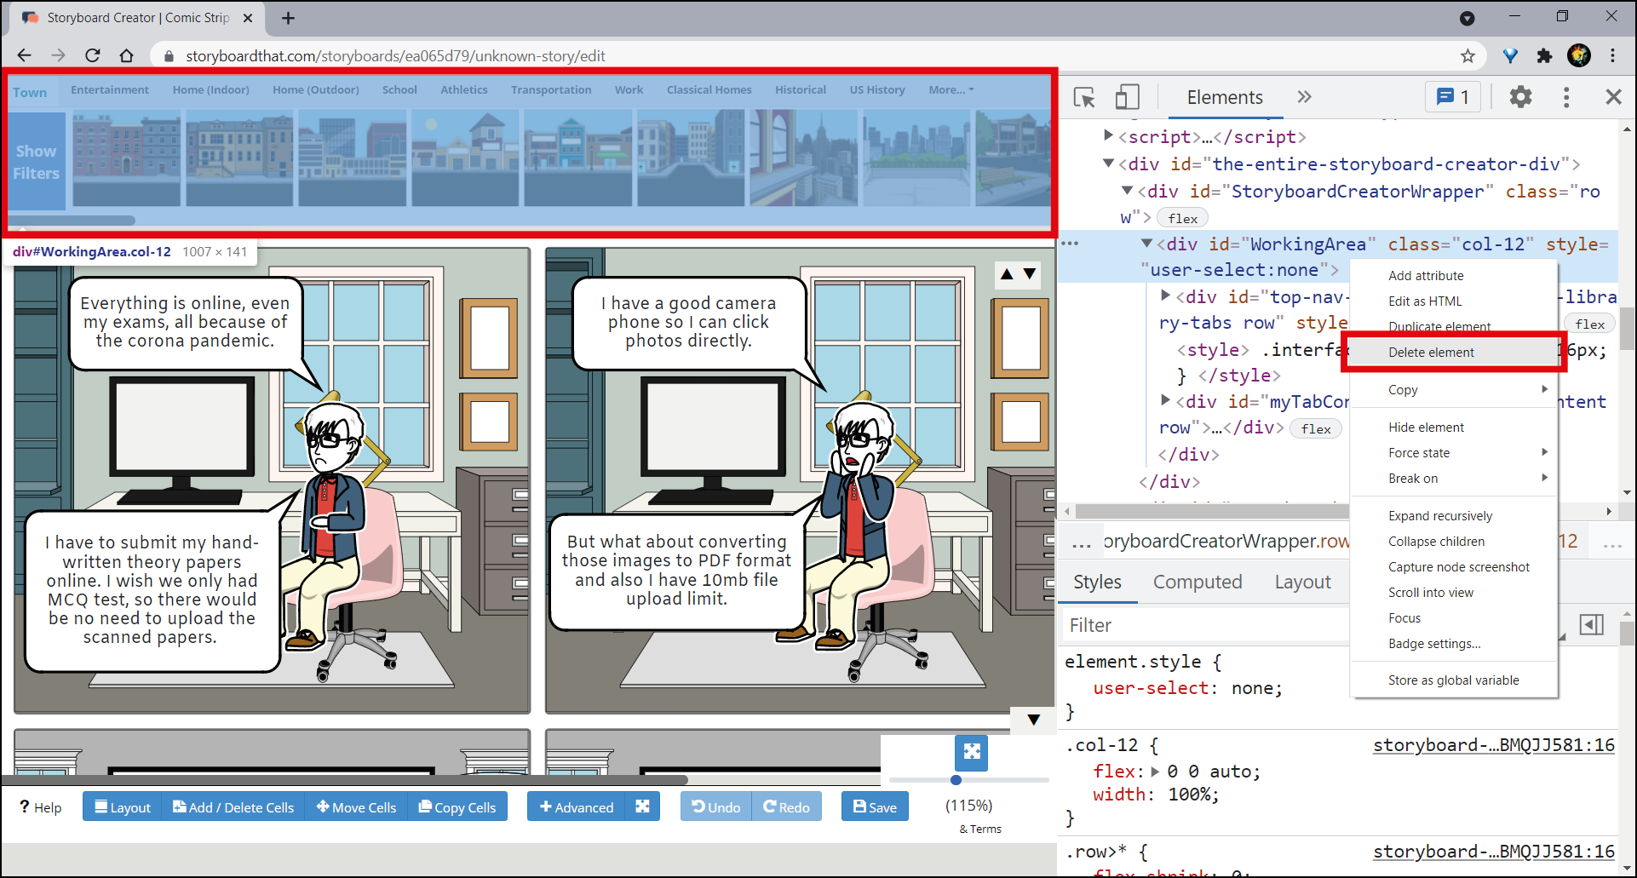Click the browser back arrow

(x=24, y=55)
